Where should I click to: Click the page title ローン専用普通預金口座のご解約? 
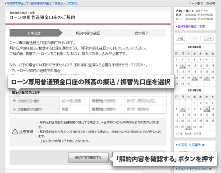click(42, 18)
